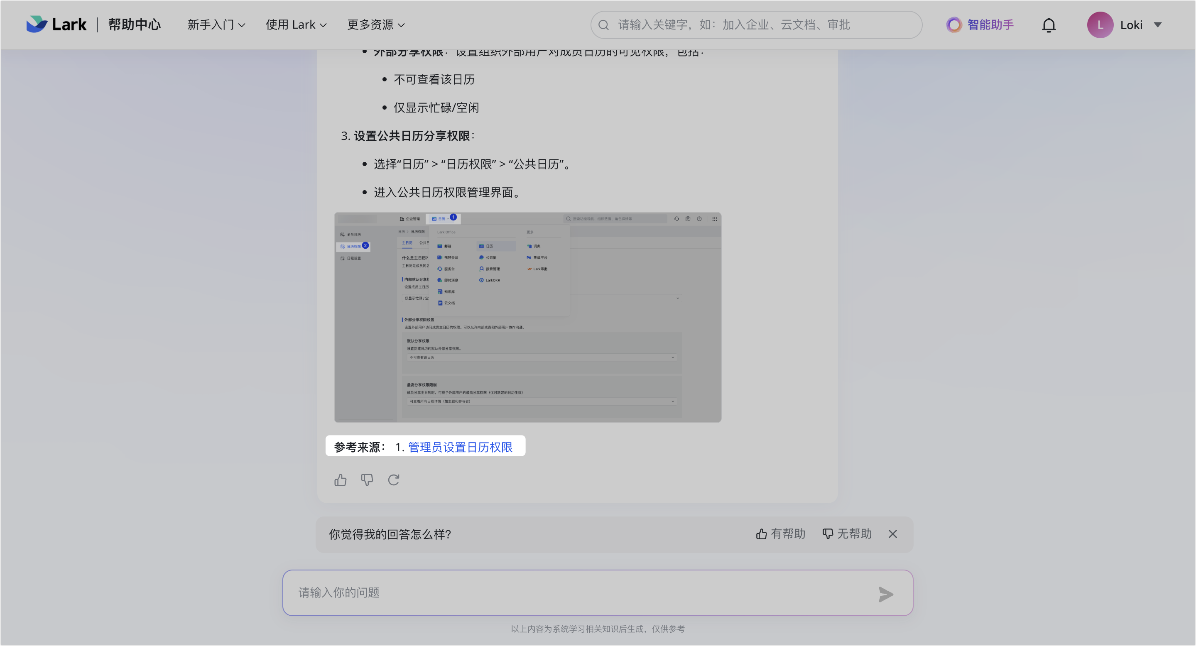
Task: Open the Loki account dropdown arrow
Action: [1158, 24]
